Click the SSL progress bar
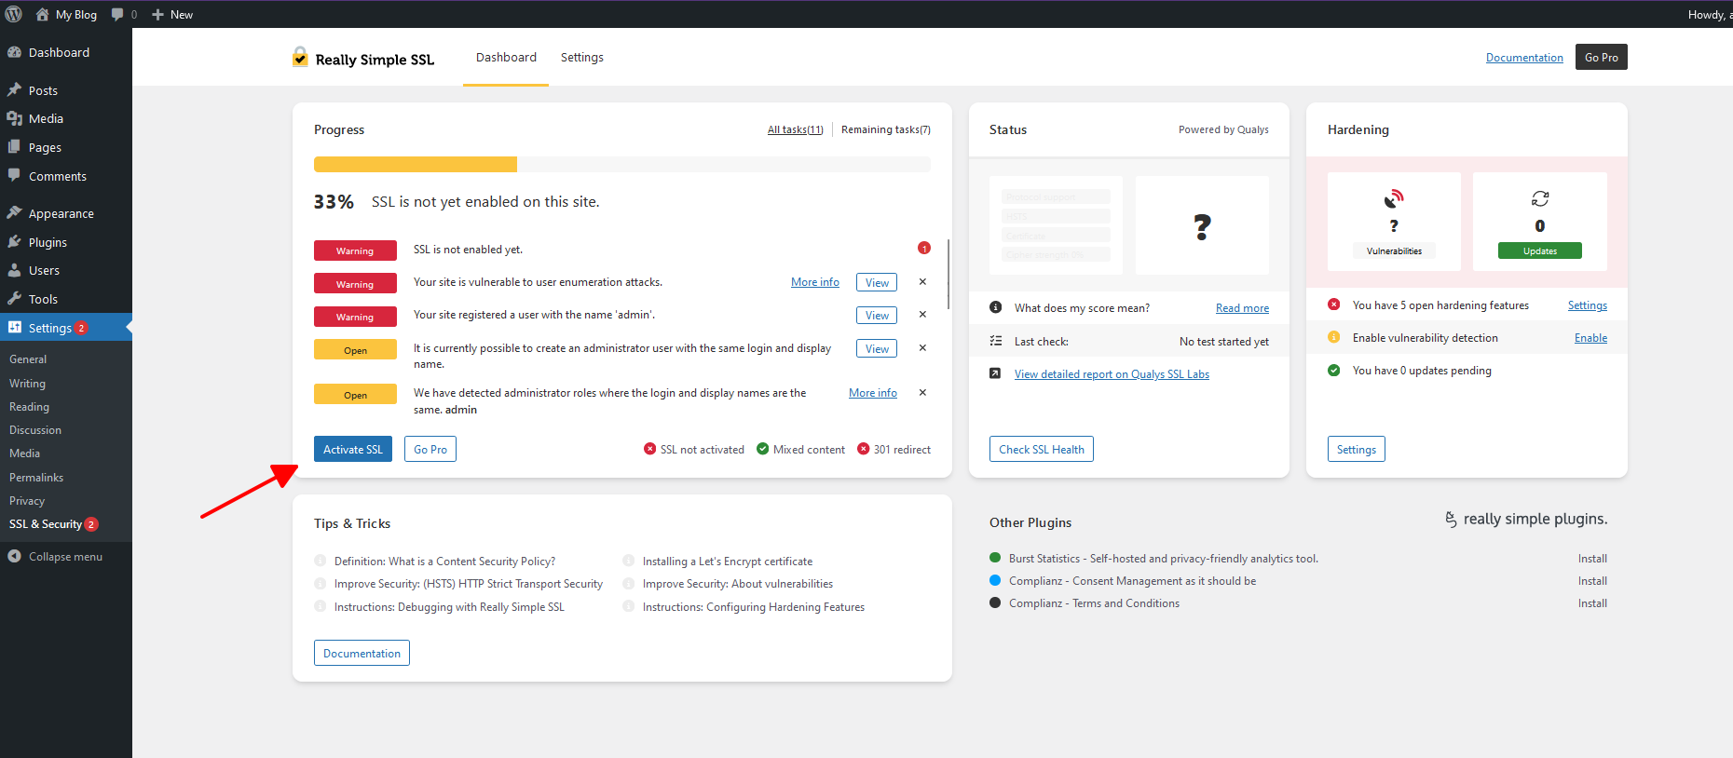This screenshot has width=1733, height=758. [x=622, y=165]
